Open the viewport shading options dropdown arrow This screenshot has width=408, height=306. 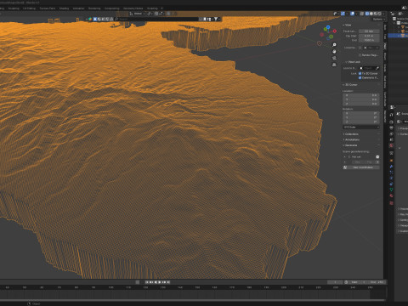pyautogui.click(x=383, y=14)
